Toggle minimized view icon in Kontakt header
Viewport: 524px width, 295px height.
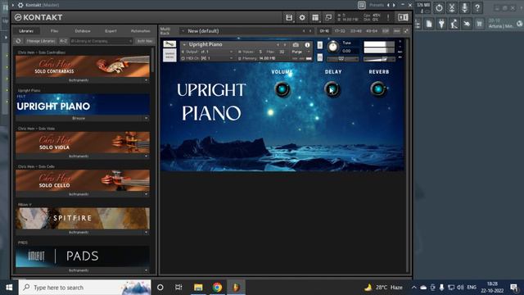coord(328,17)
